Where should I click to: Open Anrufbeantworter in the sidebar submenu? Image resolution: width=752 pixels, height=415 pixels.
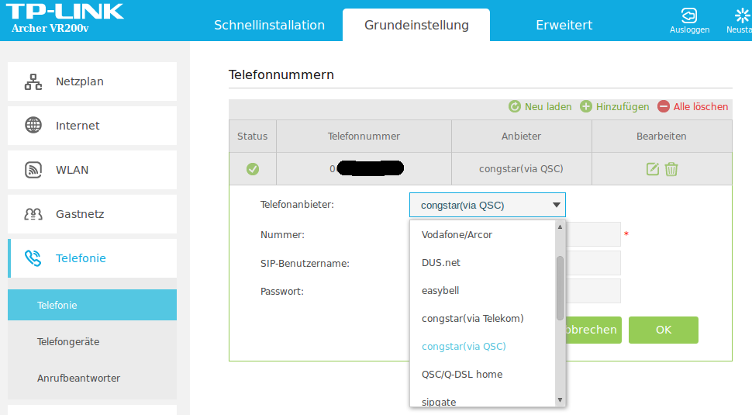point(78,378)
